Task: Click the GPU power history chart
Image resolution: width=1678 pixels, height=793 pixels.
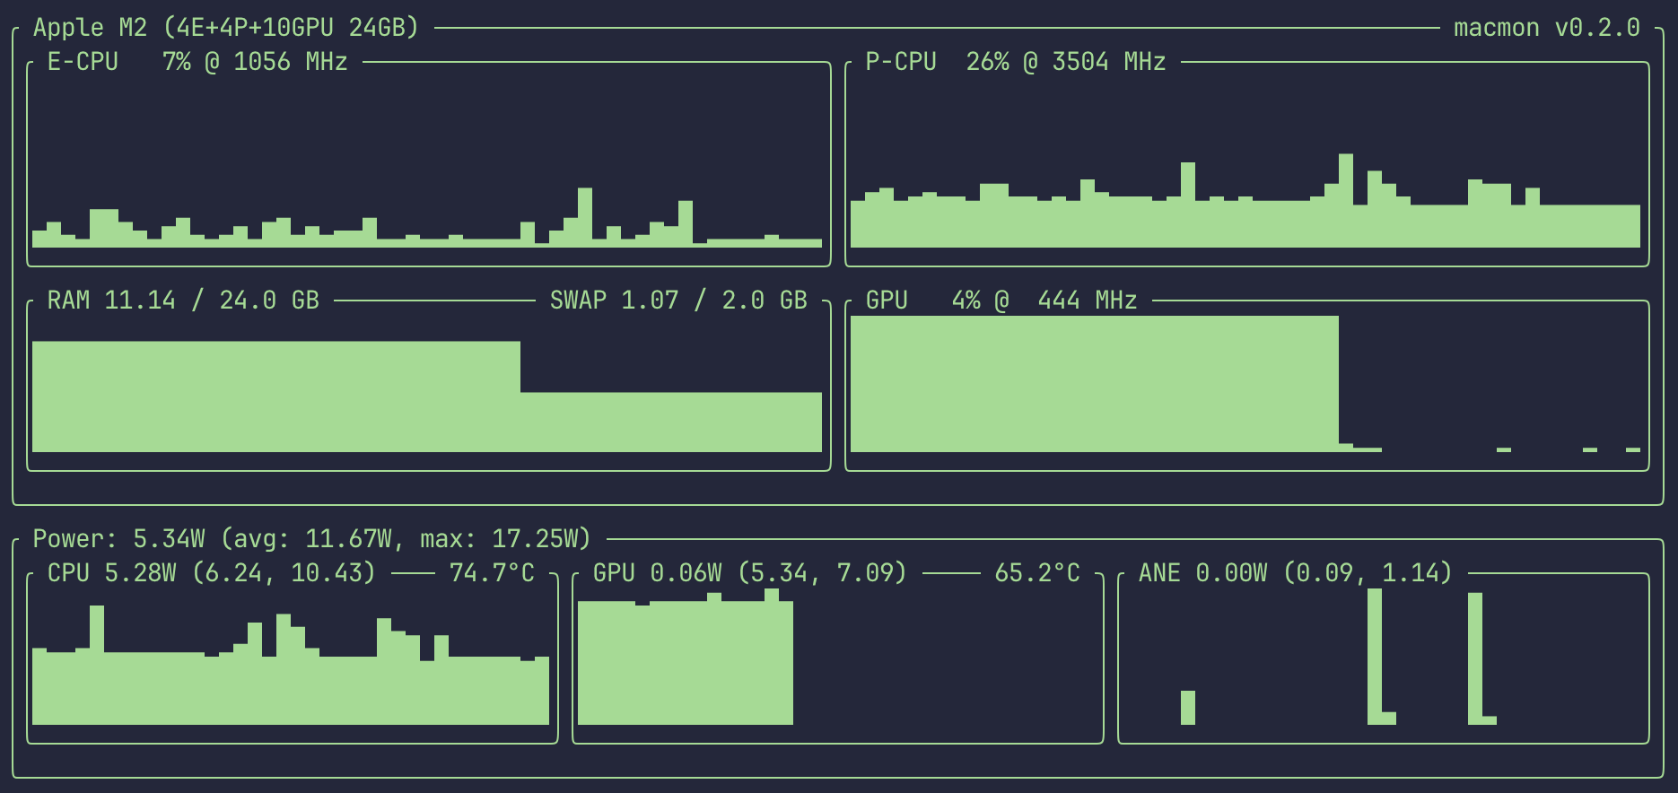Action: (x=836, y=657)
